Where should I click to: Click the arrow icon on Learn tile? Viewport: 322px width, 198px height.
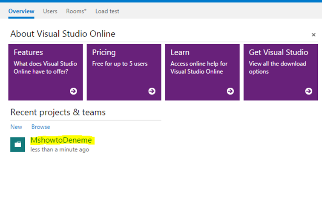coord(230,91)
